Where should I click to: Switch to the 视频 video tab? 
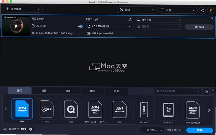pyautogui.click(x=44, y=91)
